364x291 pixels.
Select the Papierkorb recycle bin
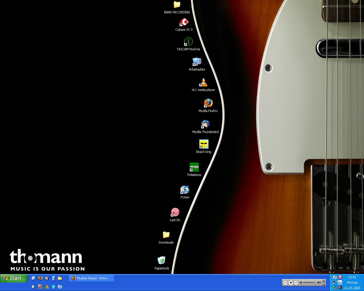click(x=162, y=263)
